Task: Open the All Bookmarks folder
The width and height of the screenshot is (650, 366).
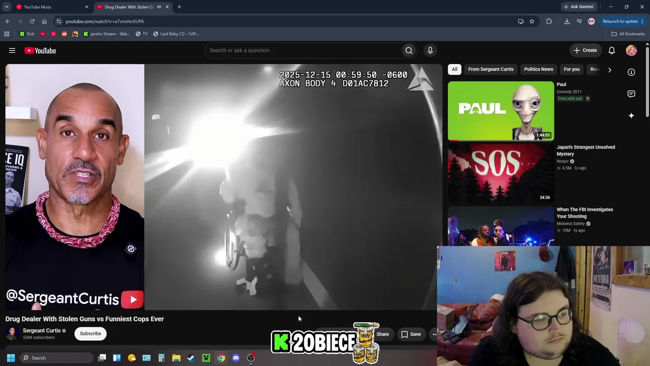Action: coord(628,34)
